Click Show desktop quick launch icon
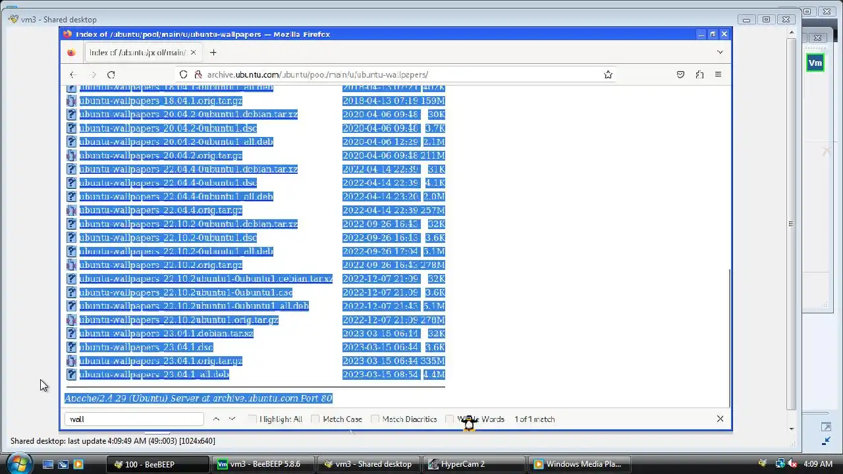Screen dimensions: 843x474 click(x=48, y=464)
